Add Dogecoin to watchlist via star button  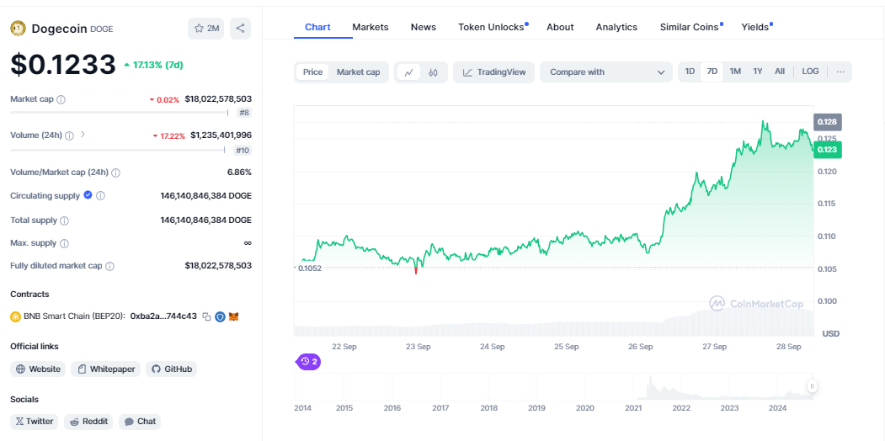click(206, 29)
